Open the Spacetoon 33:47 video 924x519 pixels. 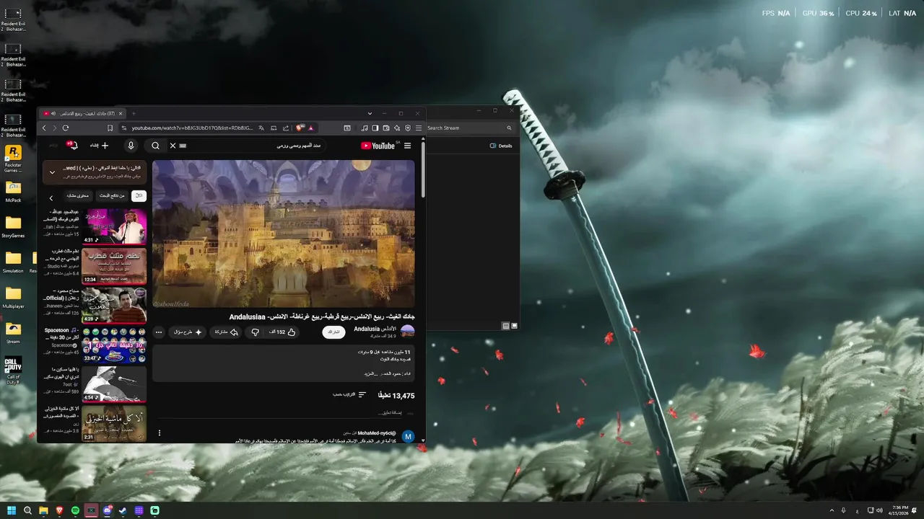point(114,345)
